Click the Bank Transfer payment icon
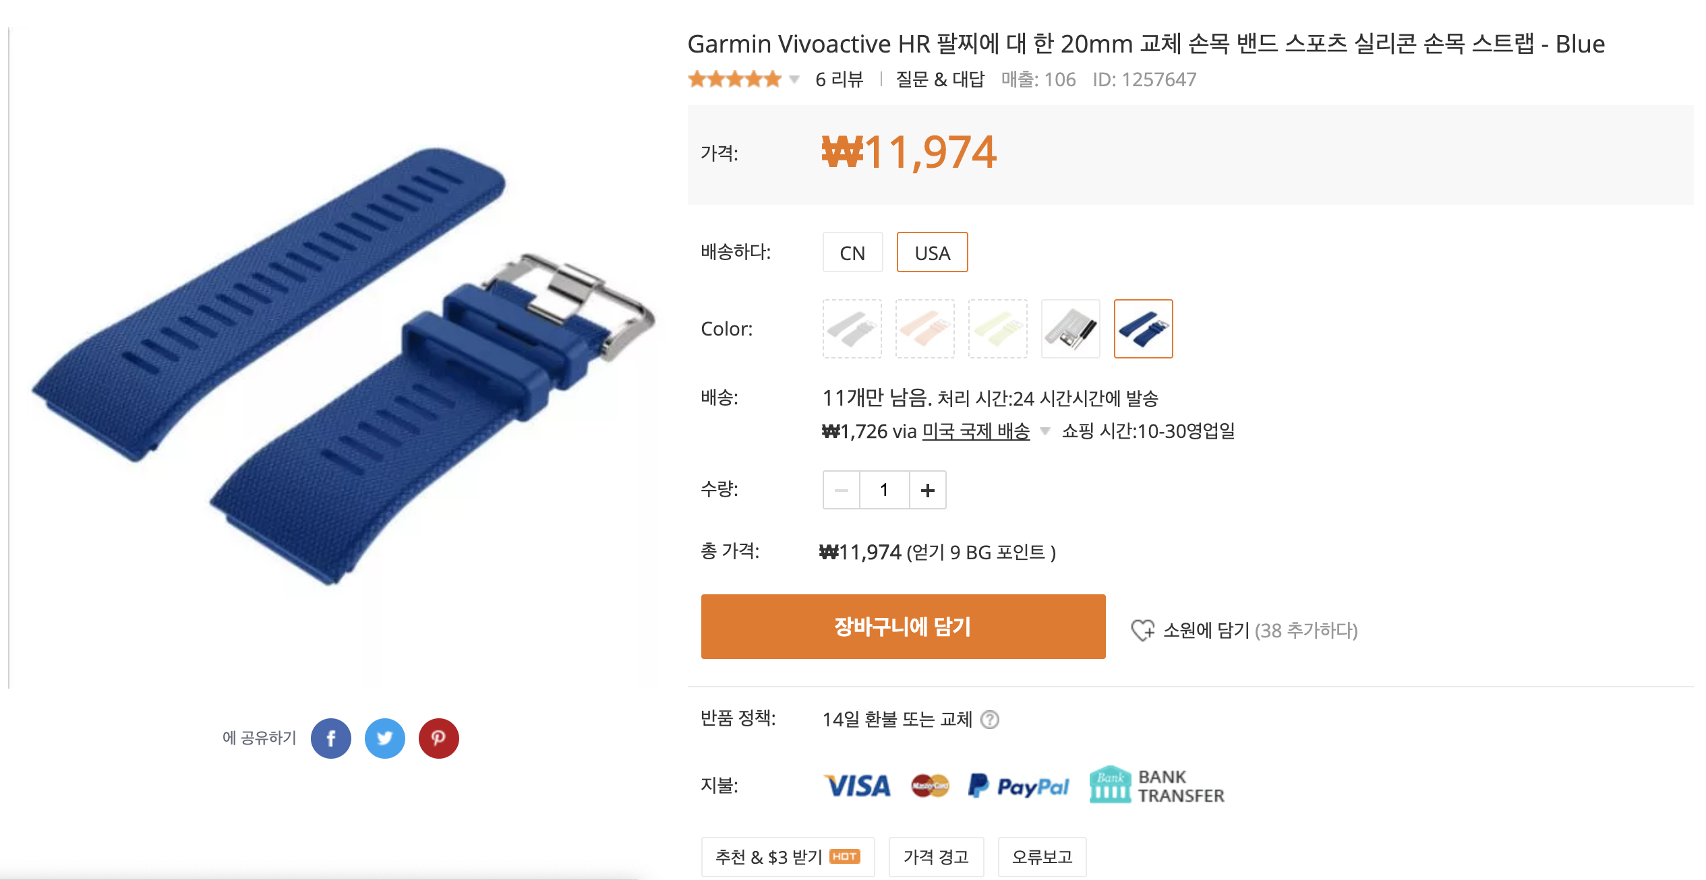 (x=1156, y=785)
